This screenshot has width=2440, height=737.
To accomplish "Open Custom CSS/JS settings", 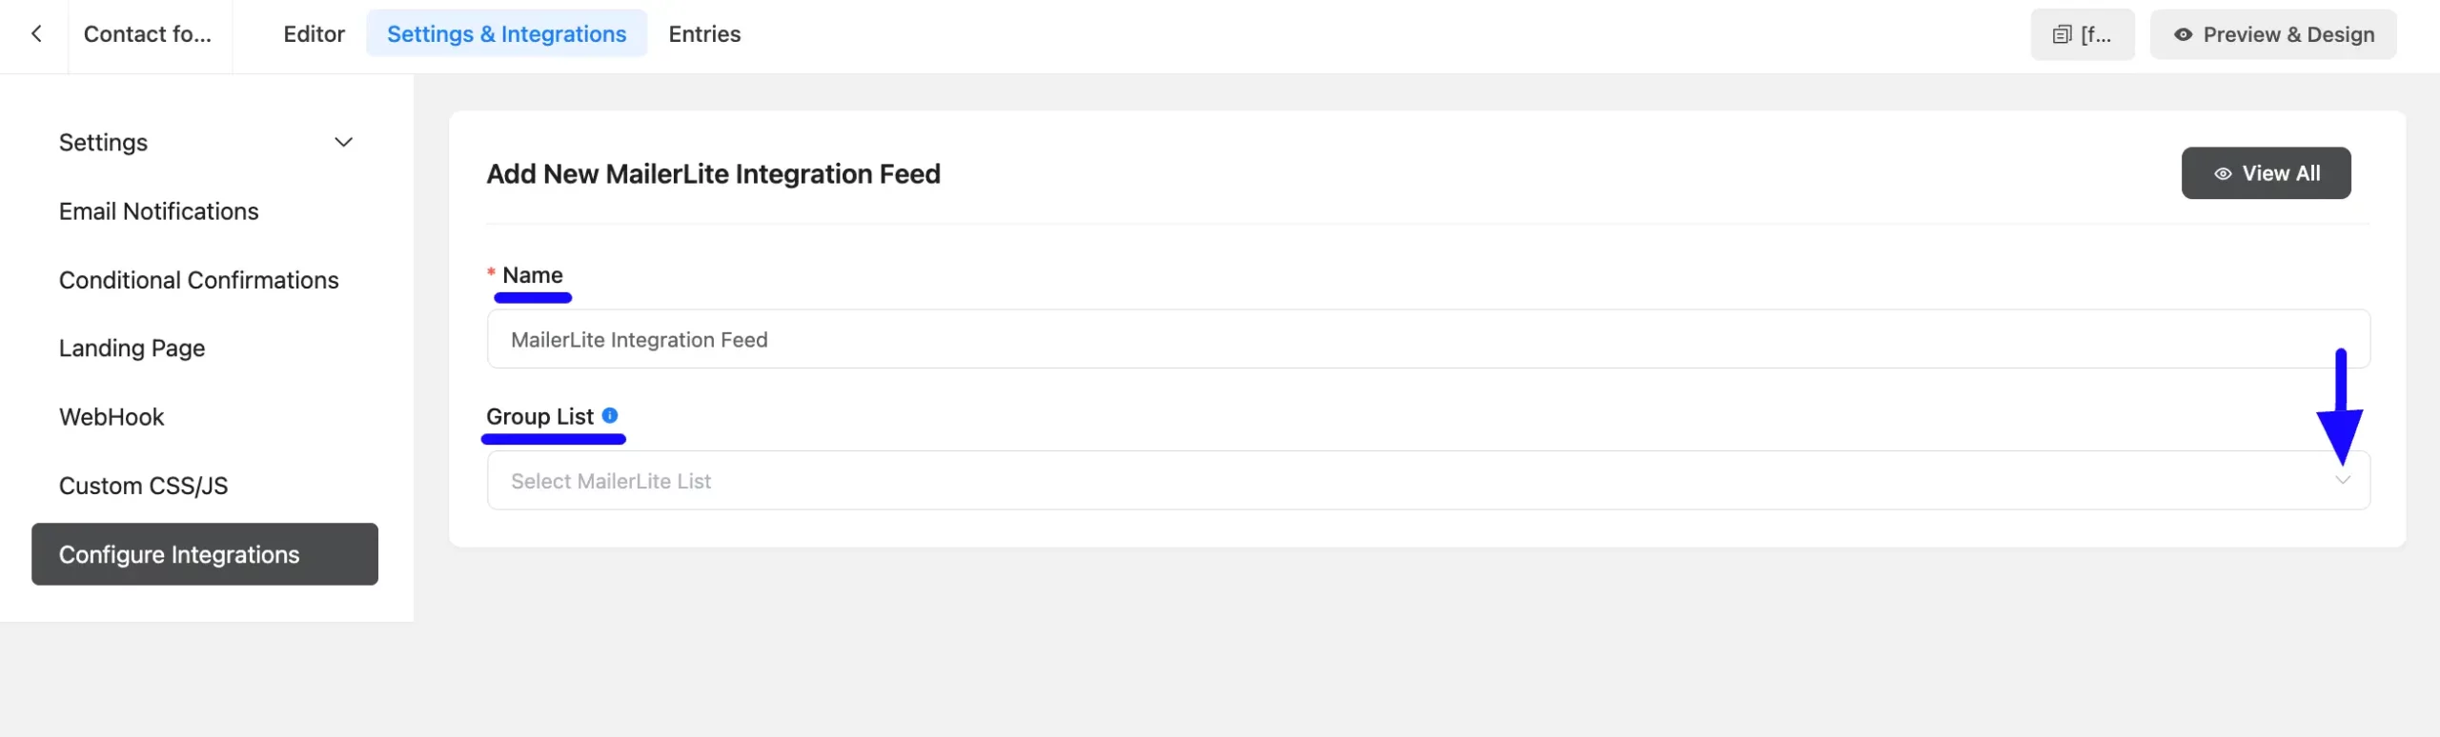I will (144, 486).
